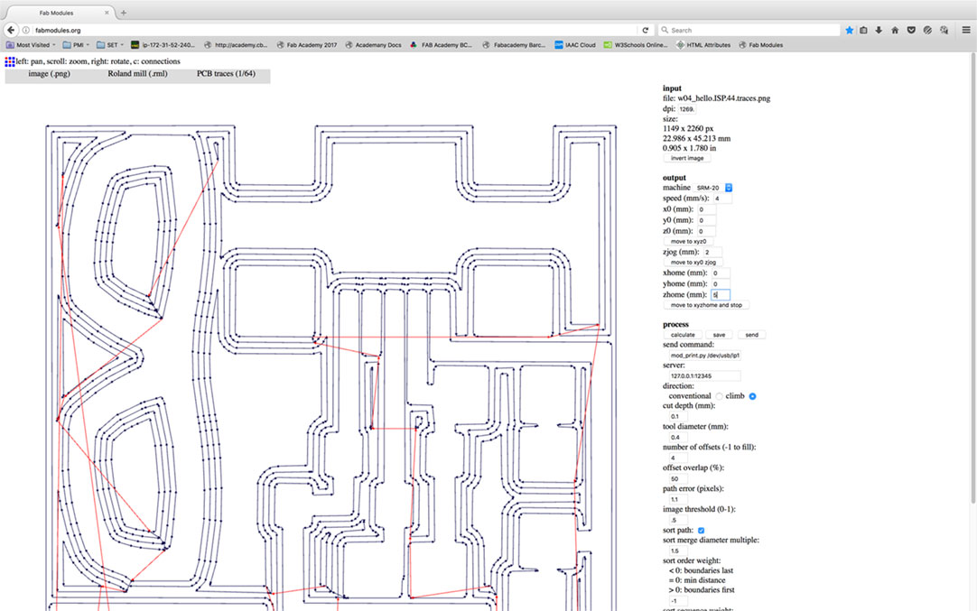Click the move to xy0 zjog button
Image resolution: width=977 pixels, height=611 pixels.
coord(693,263)
